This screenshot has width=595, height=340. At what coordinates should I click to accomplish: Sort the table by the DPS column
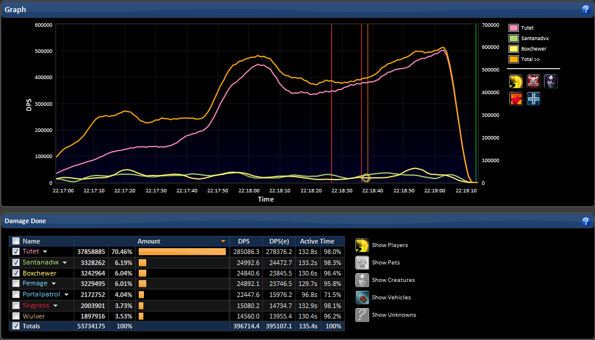point(244,241)
